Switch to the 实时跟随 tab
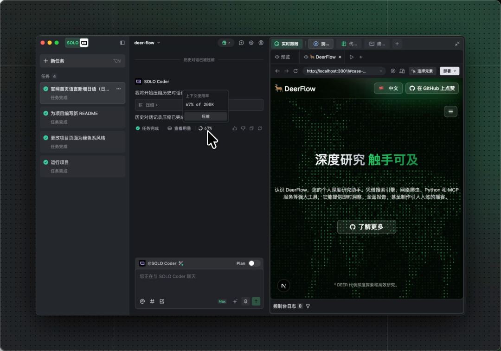Viewport: 501px width, 351px height. (287, 44)
